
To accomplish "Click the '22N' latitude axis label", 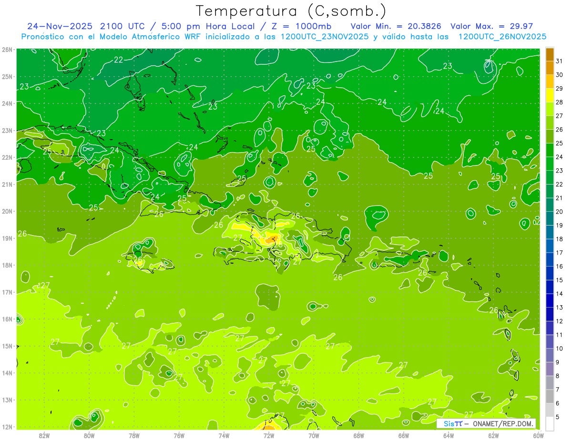I will click(7, 157).
